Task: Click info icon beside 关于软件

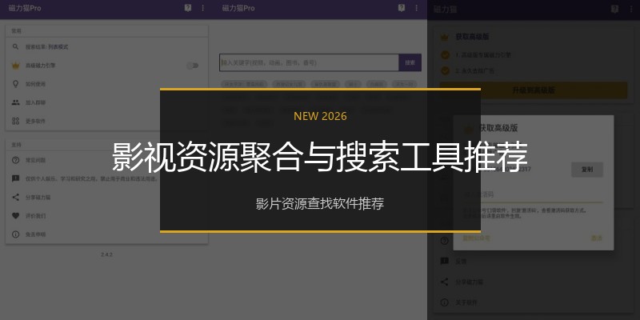Action: pyautogui.click(x=445, y=302)
